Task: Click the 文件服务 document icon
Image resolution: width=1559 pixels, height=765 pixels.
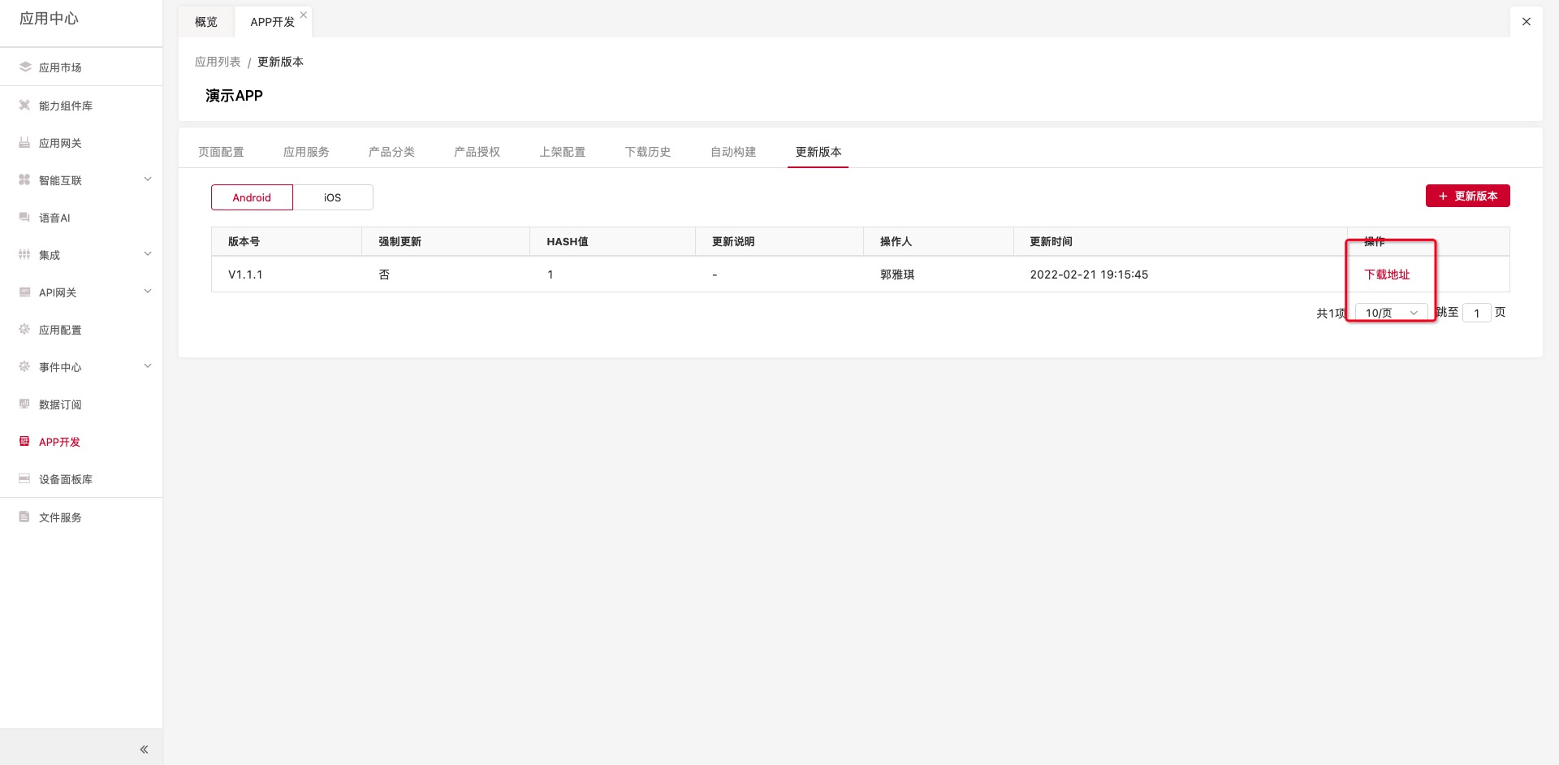Action: [24, 517]
